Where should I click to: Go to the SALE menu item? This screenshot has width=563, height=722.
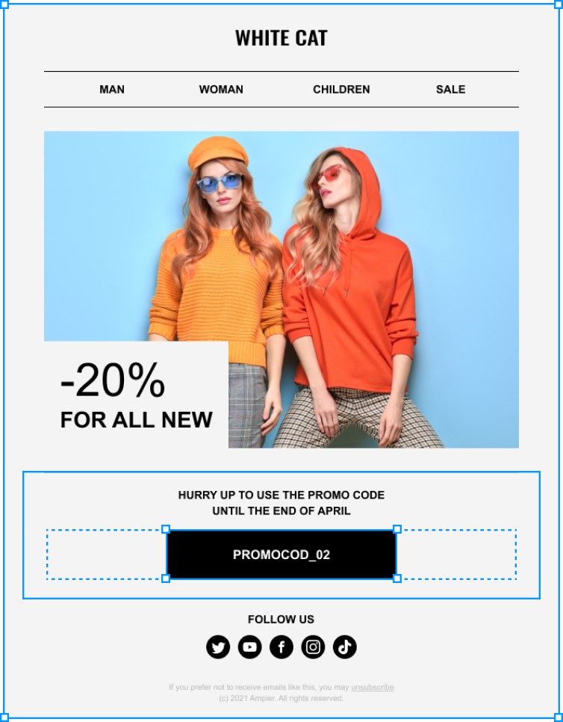coord(451,90)
